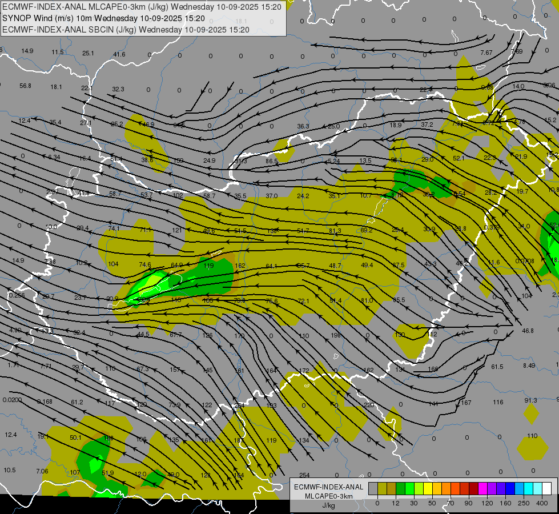559x514 pixels.
Task: Click the map value '41.6'
Action: [119, 54]
